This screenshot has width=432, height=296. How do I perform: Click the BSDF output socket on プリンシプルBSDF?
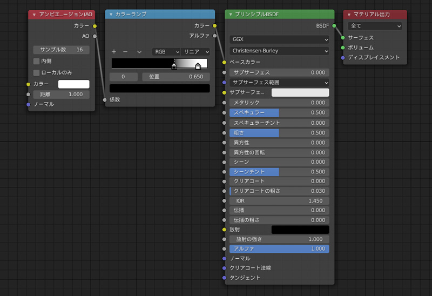[334, 25]
